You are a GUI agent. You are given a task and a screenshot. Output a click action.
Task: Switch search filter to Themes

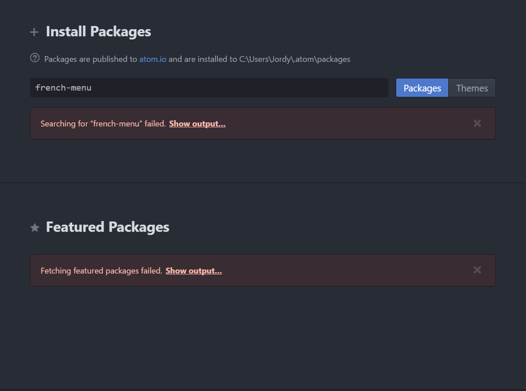tap(472, 88)
